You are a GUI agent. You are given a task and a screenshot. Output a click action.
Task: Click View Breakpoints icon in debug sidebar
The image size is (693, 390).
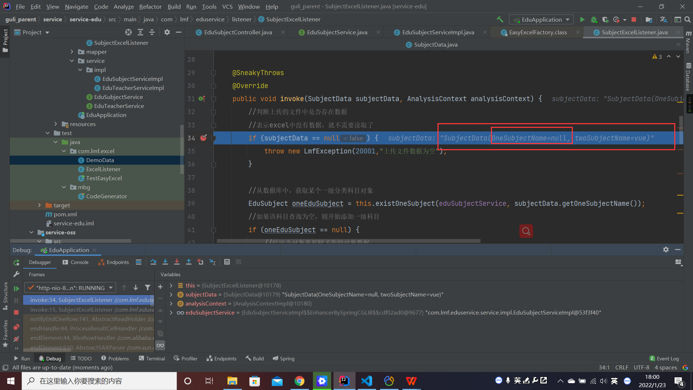16,327
